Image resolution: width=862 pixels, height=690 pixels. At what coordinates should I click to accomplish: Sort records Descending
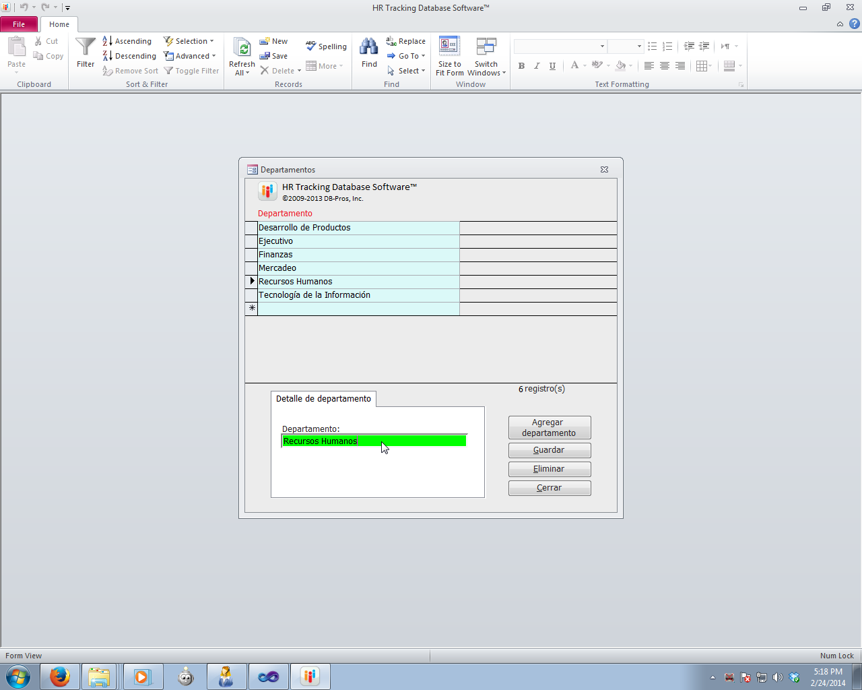(x=129, y=56)
